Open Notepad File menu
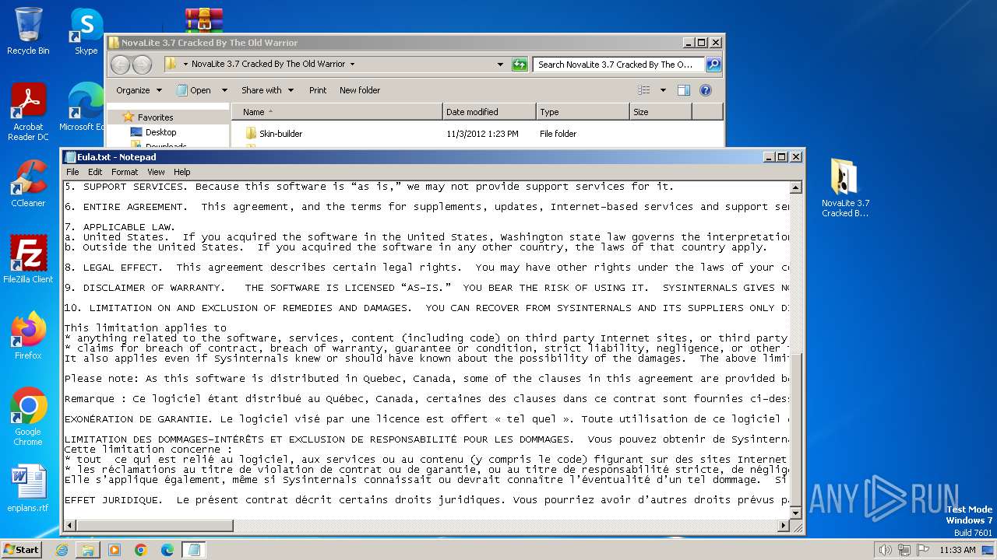997x560 pixels. pyautogui.click(x=72, y=172)
